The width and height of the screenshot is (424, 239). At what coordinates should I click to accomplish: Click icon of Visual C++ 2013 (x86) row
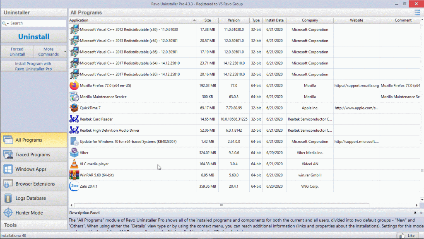point(74,52)
